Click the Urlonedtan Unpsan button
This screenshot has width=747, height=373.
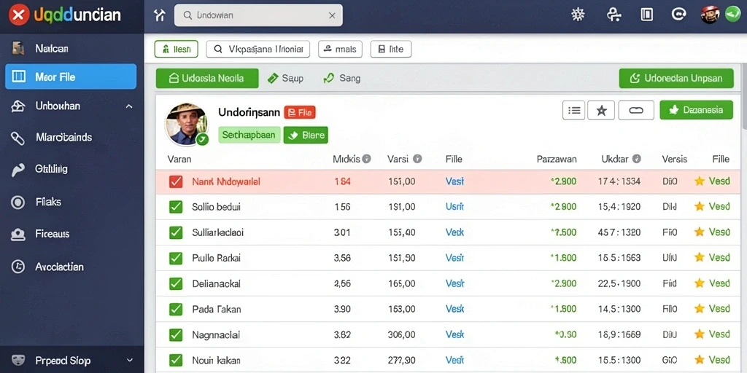pyautogui.click(x=676, y=79)
